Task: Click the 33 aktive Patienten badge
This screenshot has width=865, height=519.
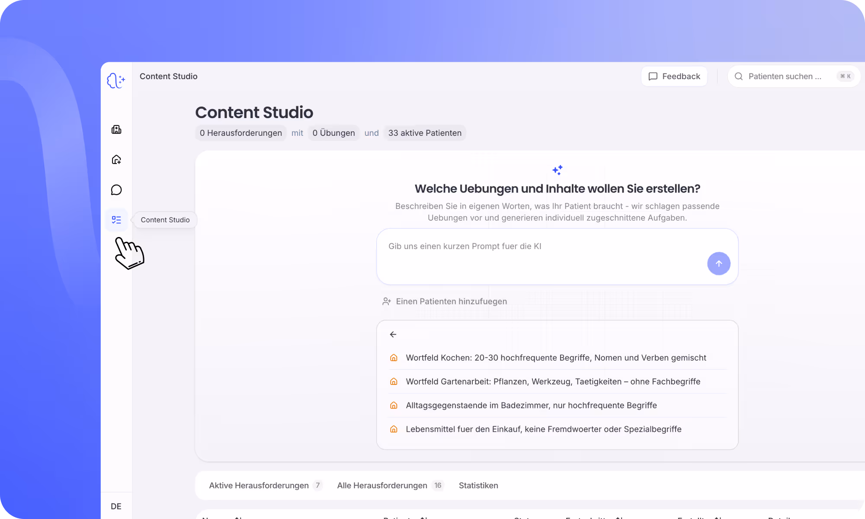Action: click(424, 133)
